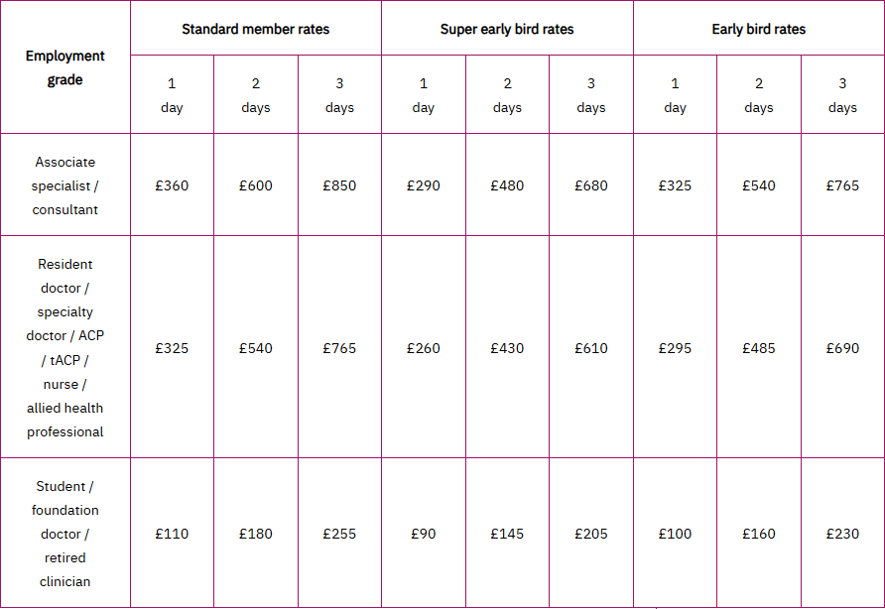Click the £485 price cell

(x=759, y=348)
